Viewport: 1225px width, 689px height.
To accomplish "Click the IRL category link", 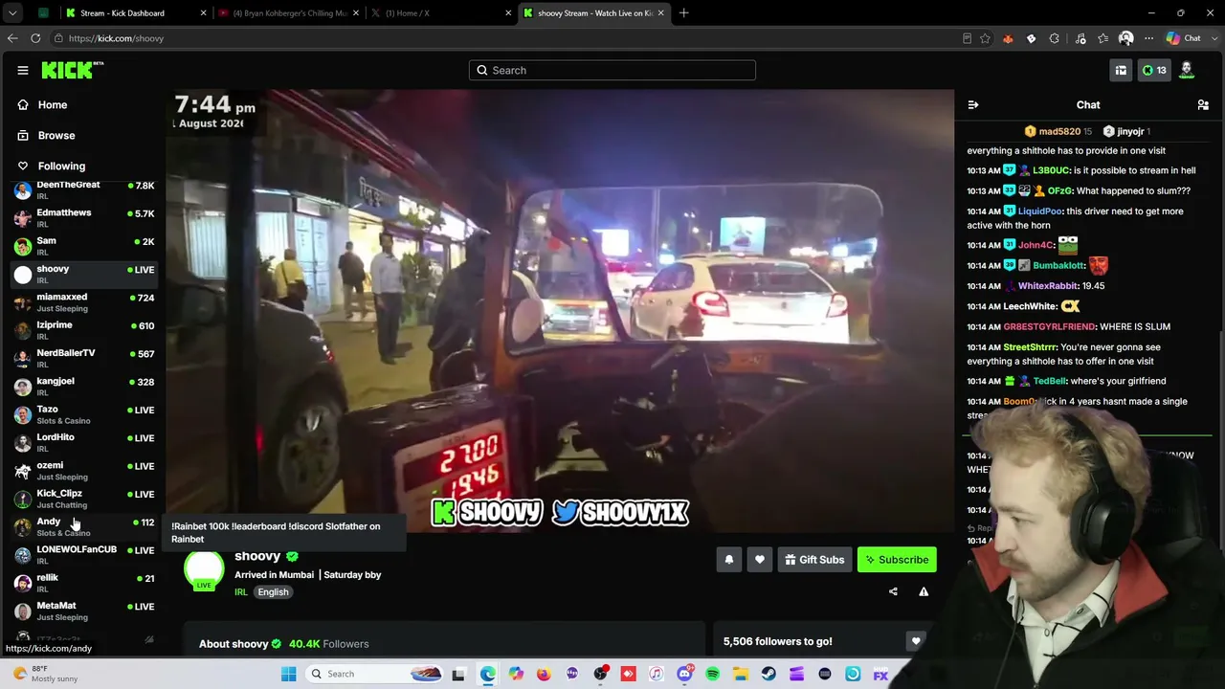I will coord(241,592).
